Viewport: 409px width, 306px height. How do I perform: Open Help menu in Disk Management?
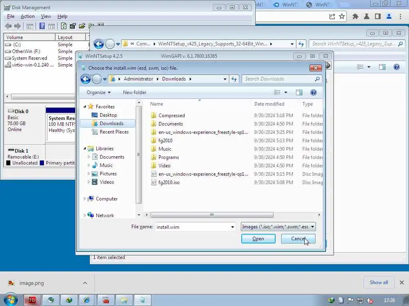coord(62,16)
